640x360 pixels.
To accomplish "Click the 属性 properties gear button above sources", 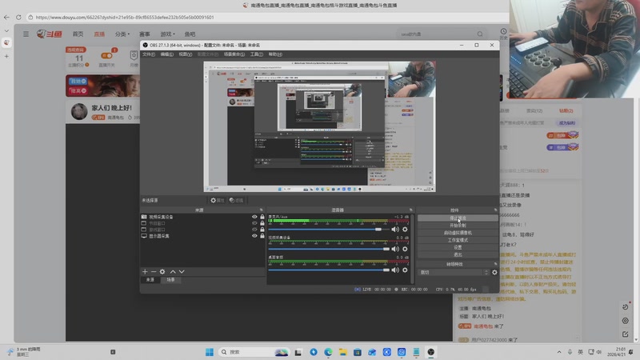I will point(217,201).
